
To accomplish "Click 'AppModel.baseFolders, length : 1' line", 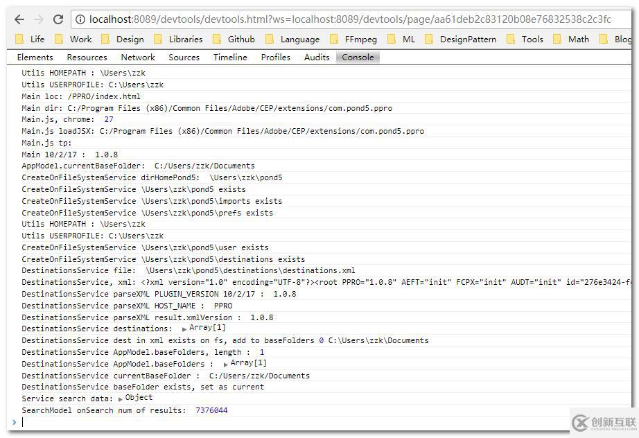I will click(143, 352).
